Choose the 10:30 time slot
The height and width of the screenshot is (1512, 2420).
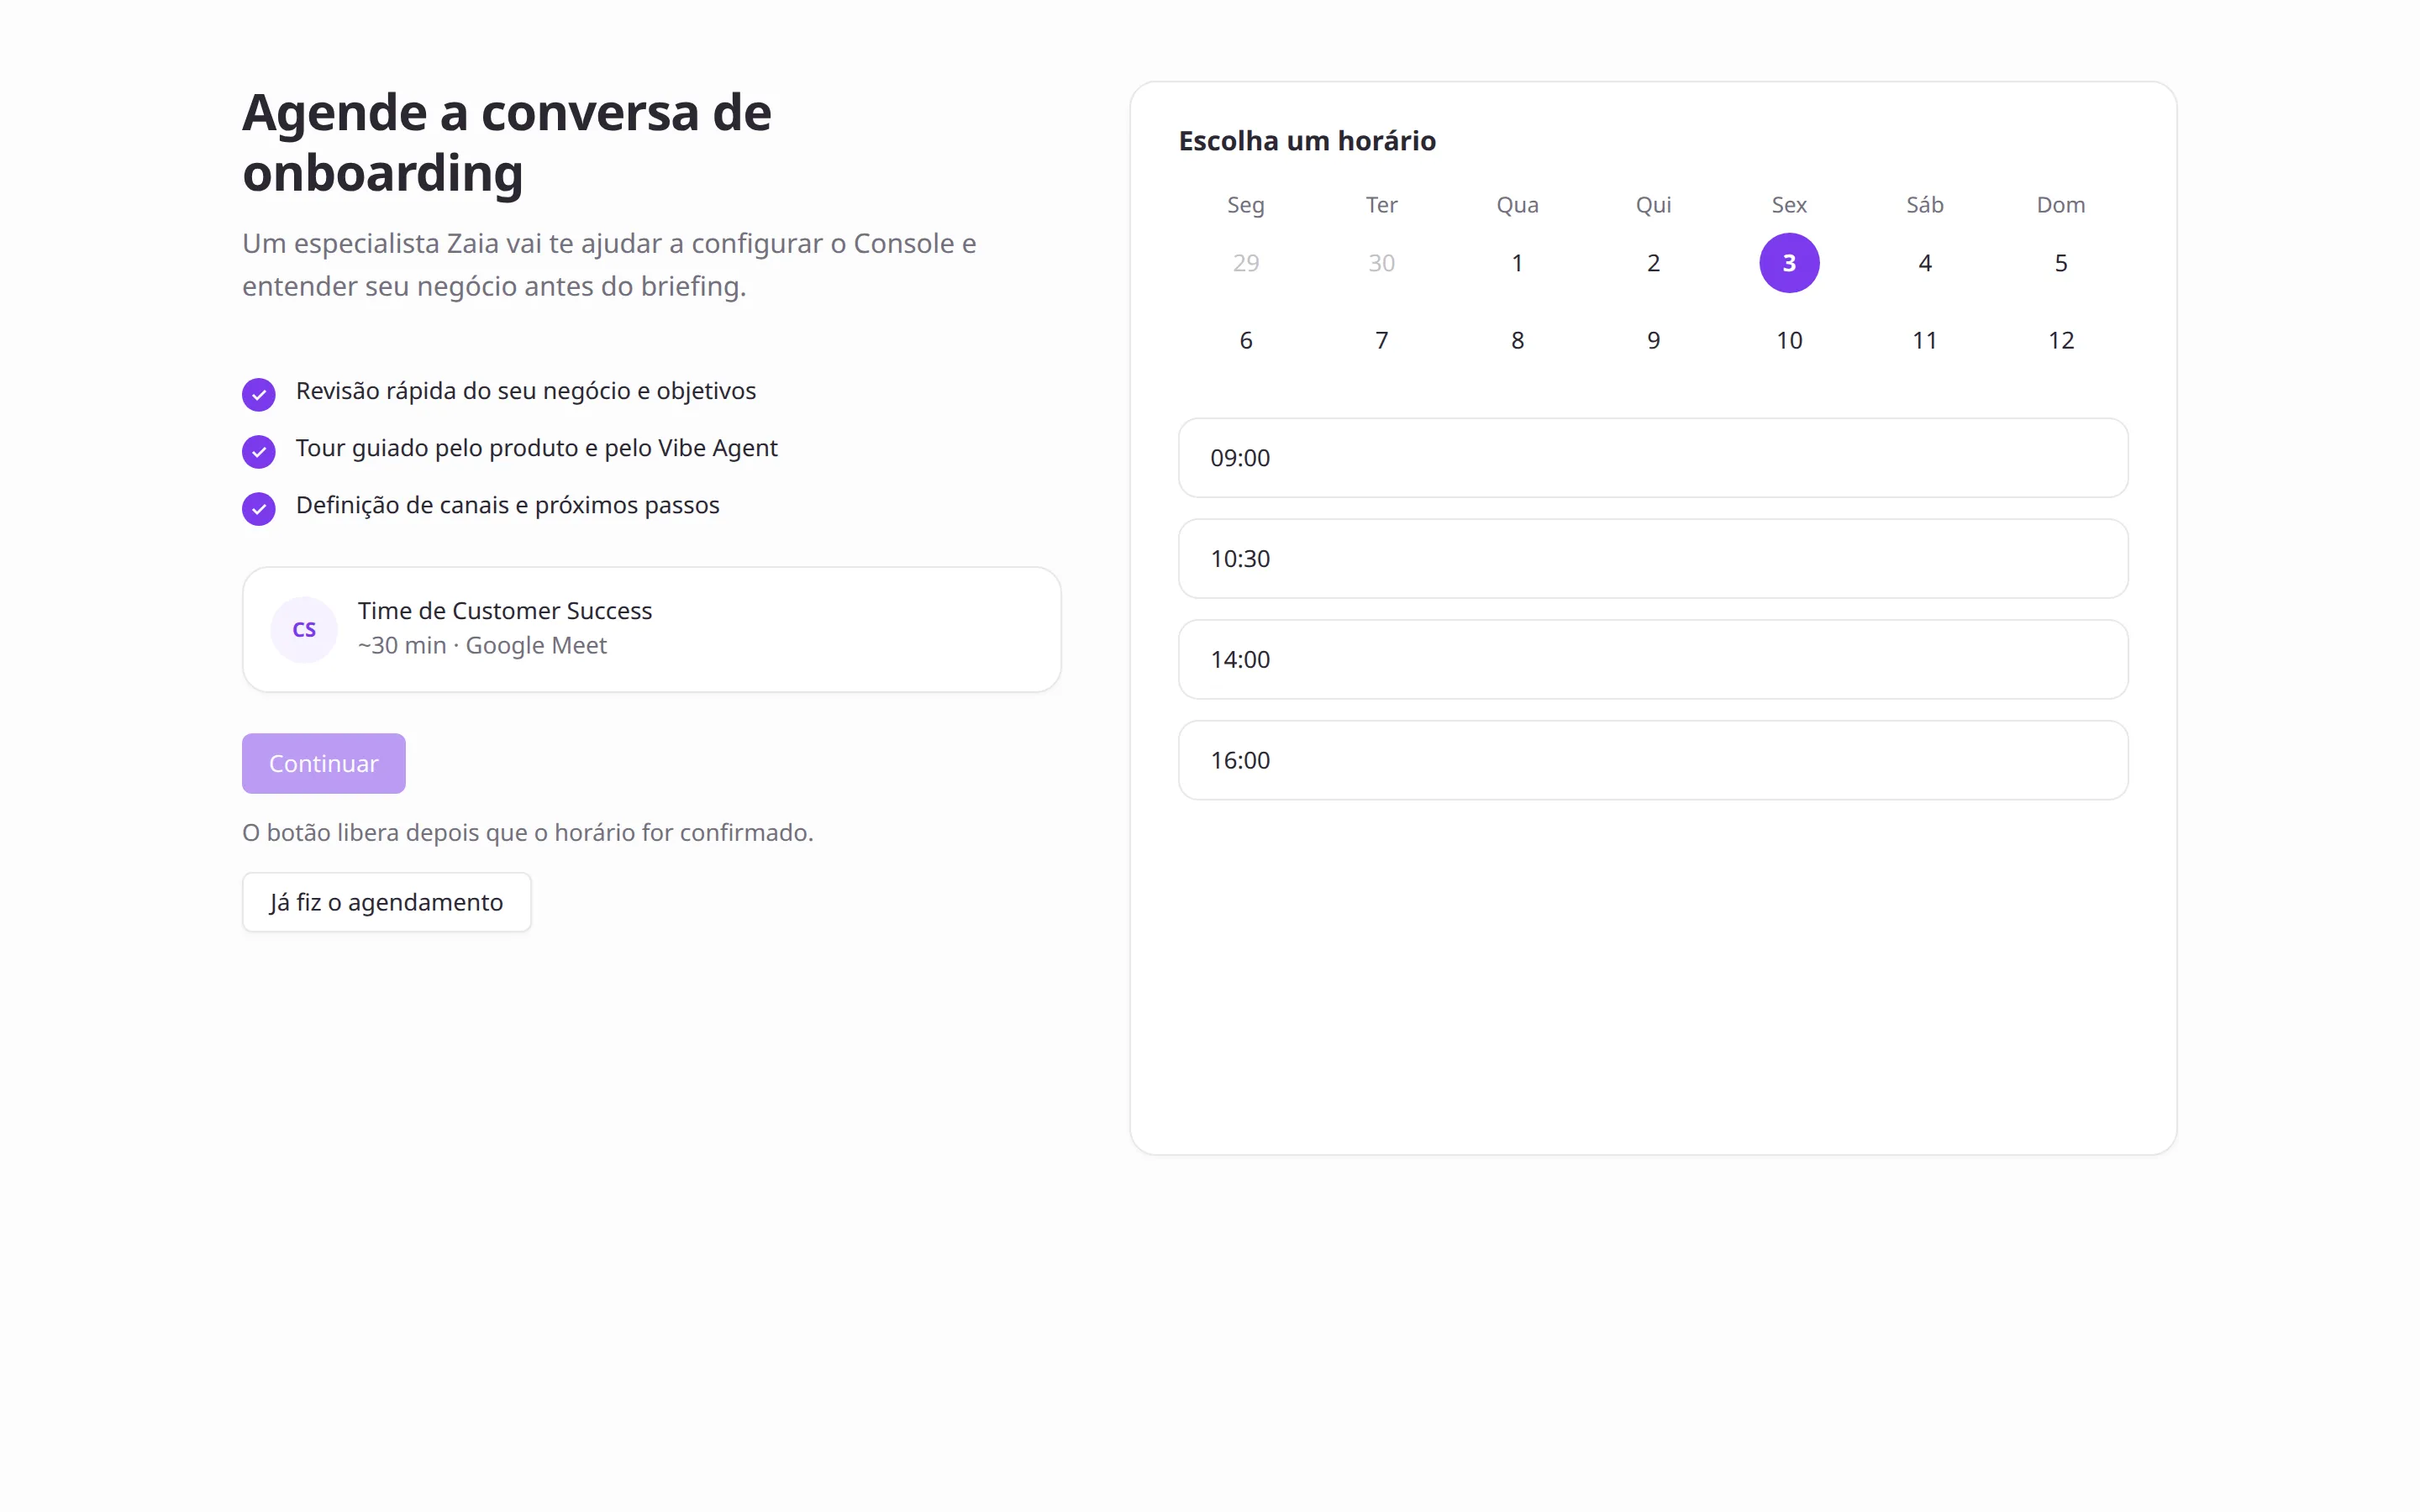click(1653, 558)
